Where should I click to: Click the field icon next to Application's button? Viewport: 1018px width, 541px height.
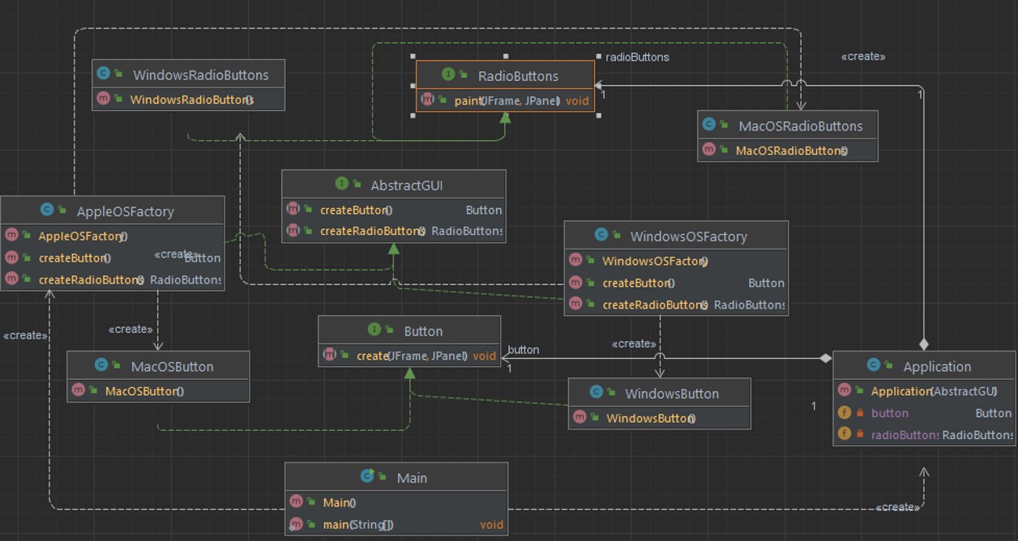[x=845, y=412]
